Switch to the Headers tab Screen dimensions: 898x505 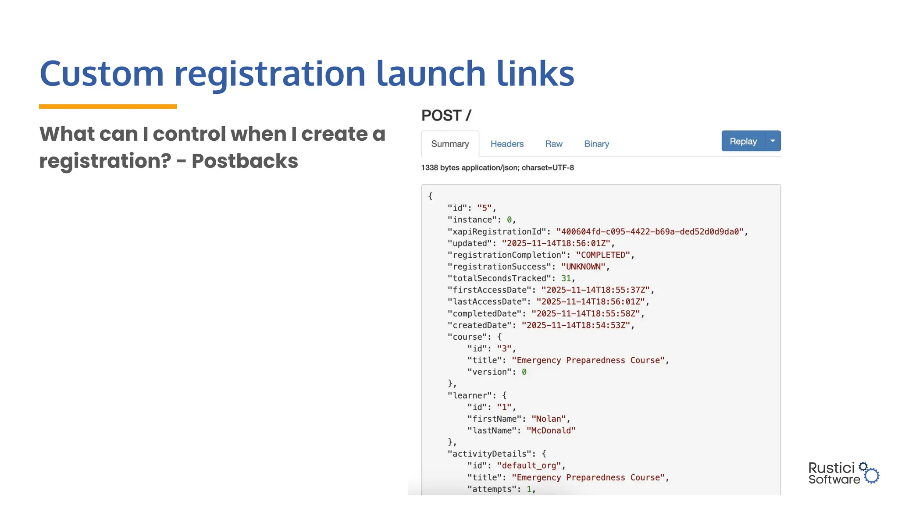(x=507, y=144)
